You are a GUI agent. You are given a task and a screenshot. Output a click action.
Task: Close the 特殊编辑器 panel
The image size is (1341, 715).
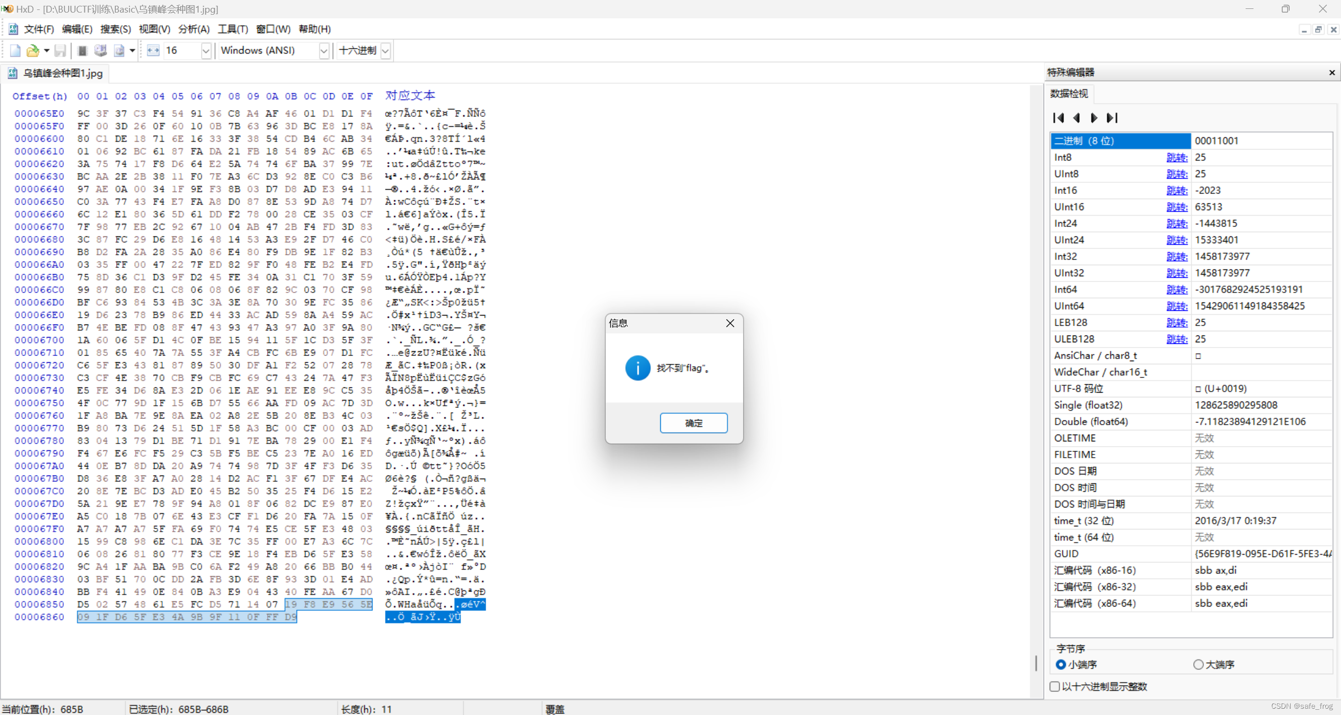1332,72
